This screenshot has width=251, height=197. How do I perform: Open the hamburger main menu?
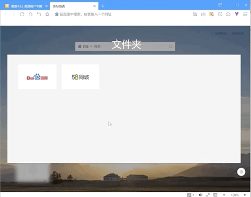245,14
